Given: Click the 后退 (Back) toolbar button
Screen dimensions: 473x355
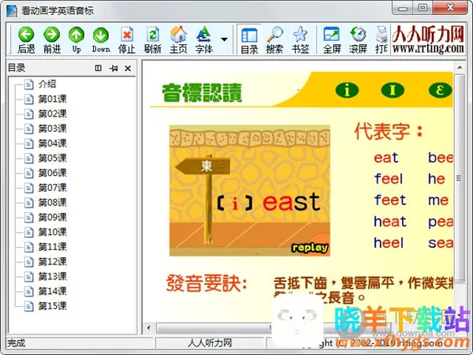Looking at the screenshot, I should coord(26,39).
